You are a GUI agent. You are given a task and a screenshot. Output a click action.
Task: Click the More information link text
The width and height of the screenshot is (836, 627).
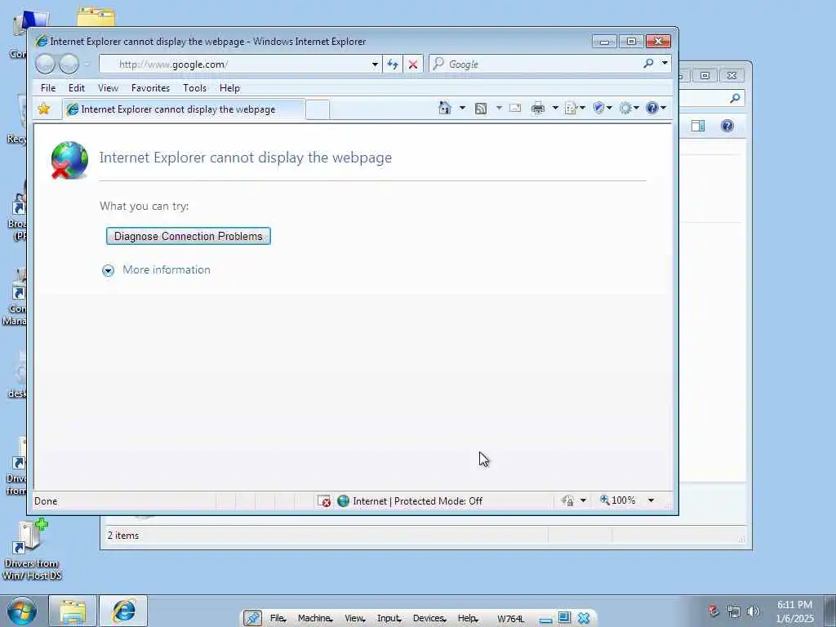pos(167,269)
